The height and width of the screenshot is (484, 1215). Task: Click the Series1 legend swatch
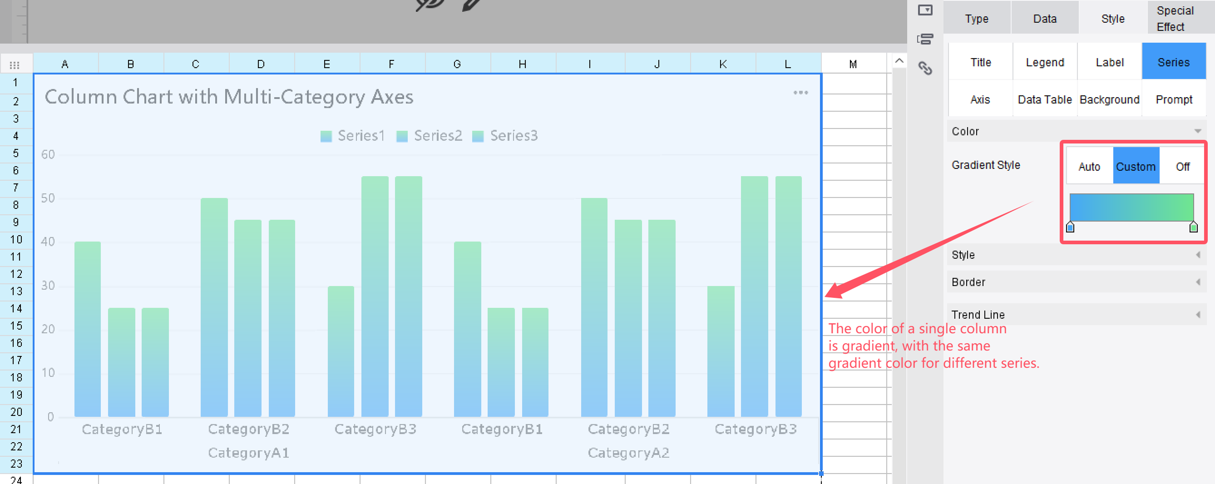(326, 136)
